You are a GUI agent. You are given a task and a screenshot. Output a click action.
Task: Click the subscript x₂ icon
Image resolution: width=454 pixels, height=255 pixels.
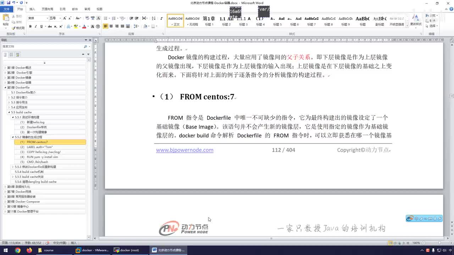[x=56, y=26]
